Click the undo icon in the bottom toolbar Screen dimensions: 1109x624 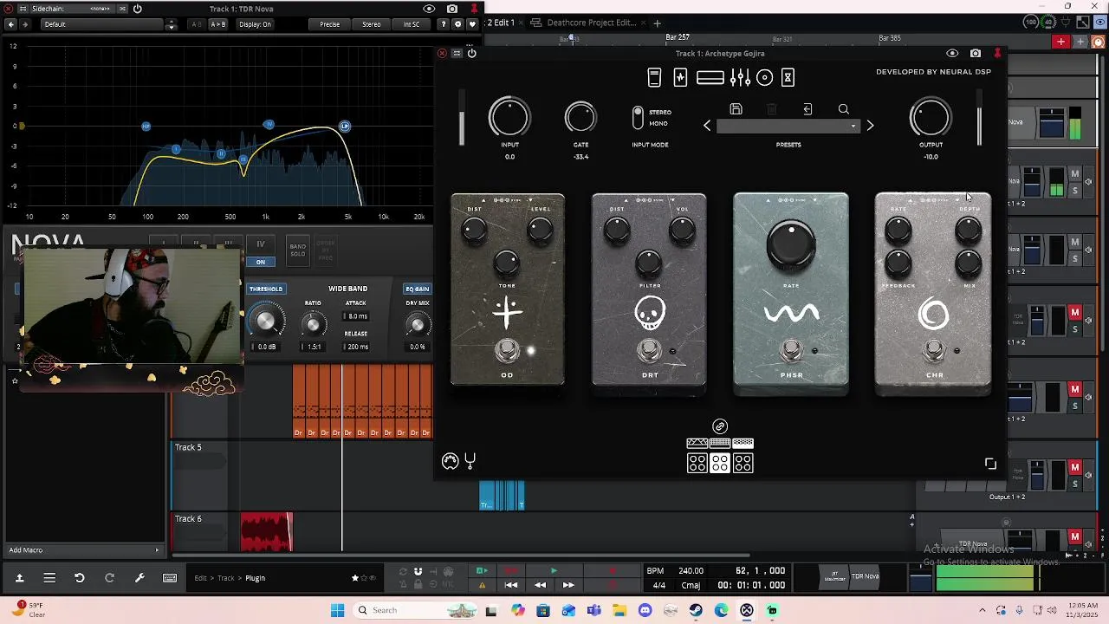click(x=79, y=578)
